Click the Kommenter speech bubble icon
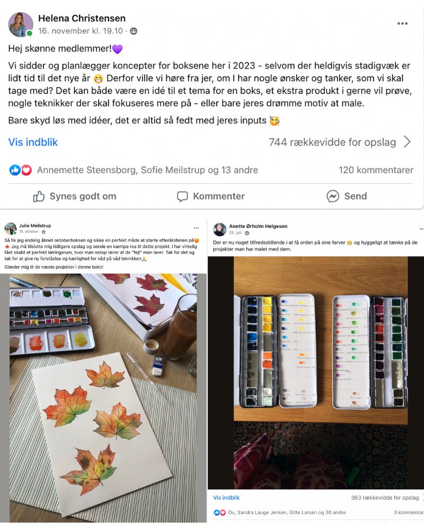This screenshot has width=424, height=530. tap(182, 197)
